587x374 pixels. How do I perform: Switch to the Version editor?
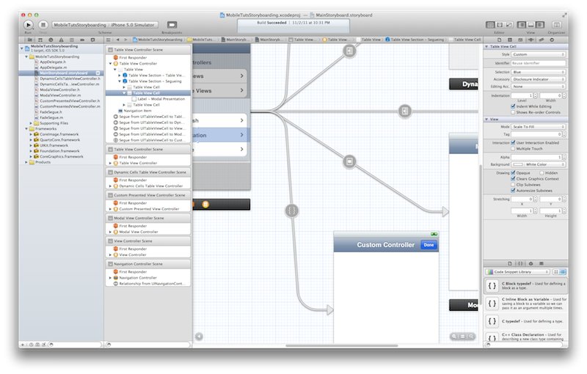coord(508,25)
